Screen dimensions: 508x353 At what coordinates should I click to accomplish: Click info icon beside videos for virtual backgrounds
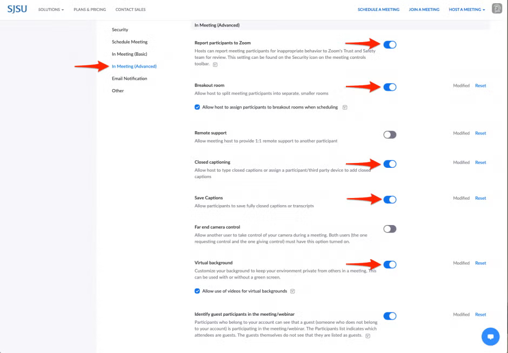[x=292, y=291]
